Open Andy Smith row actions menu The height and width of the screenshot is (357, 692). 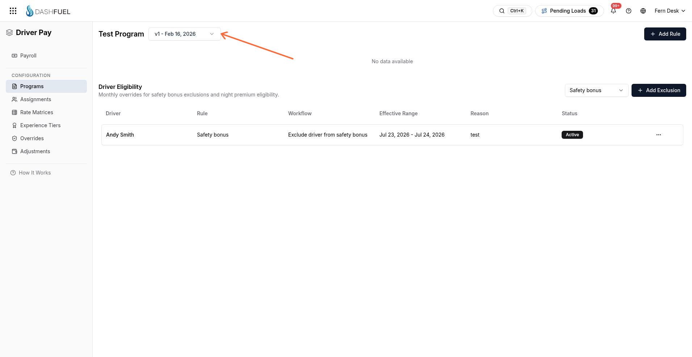[659, 135]
